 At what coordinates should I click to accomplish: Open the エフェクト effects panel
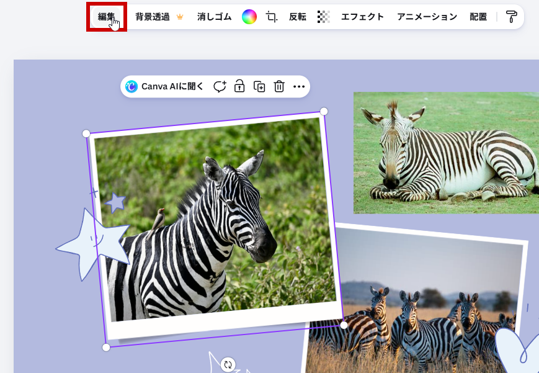362,17
